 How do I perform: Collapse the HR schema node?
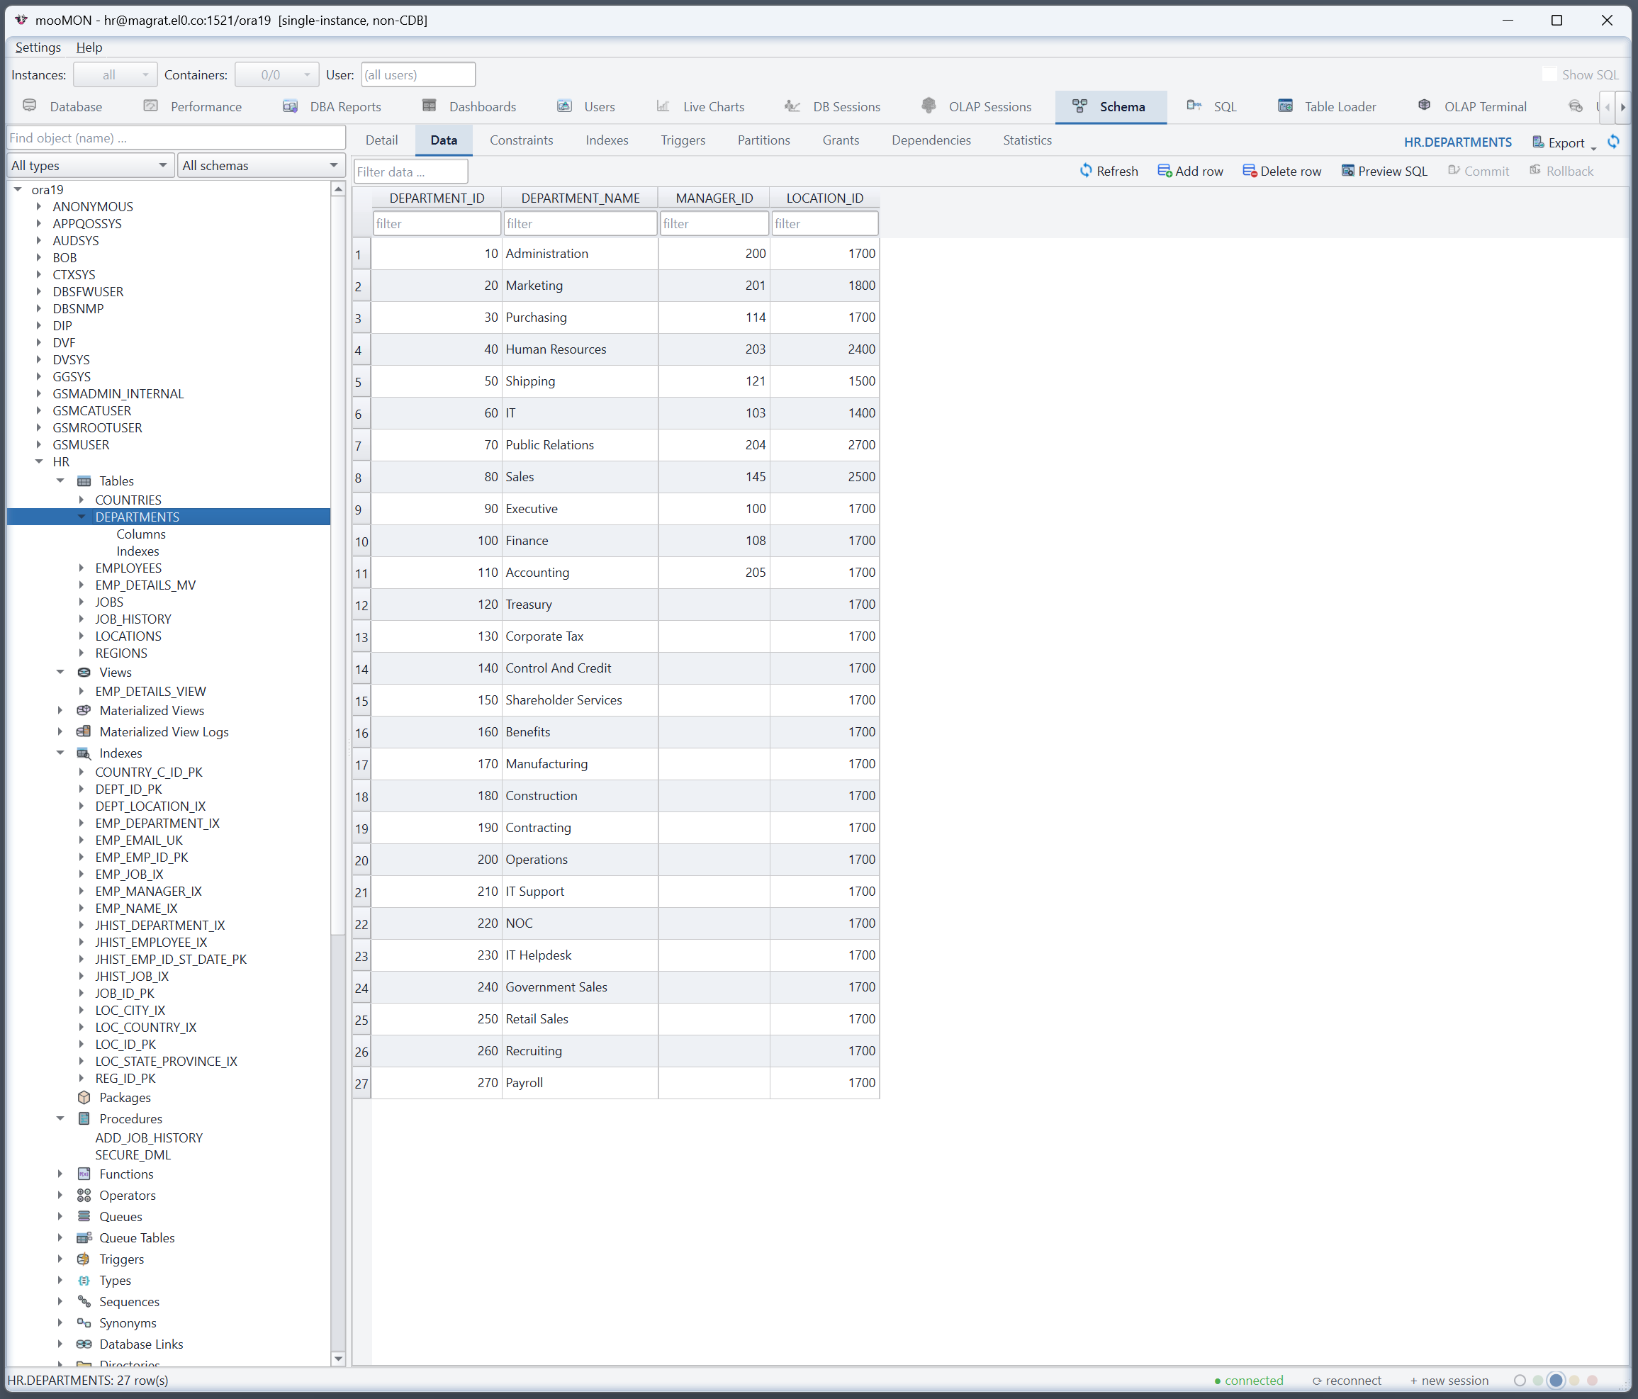click(x=39, y=461)
